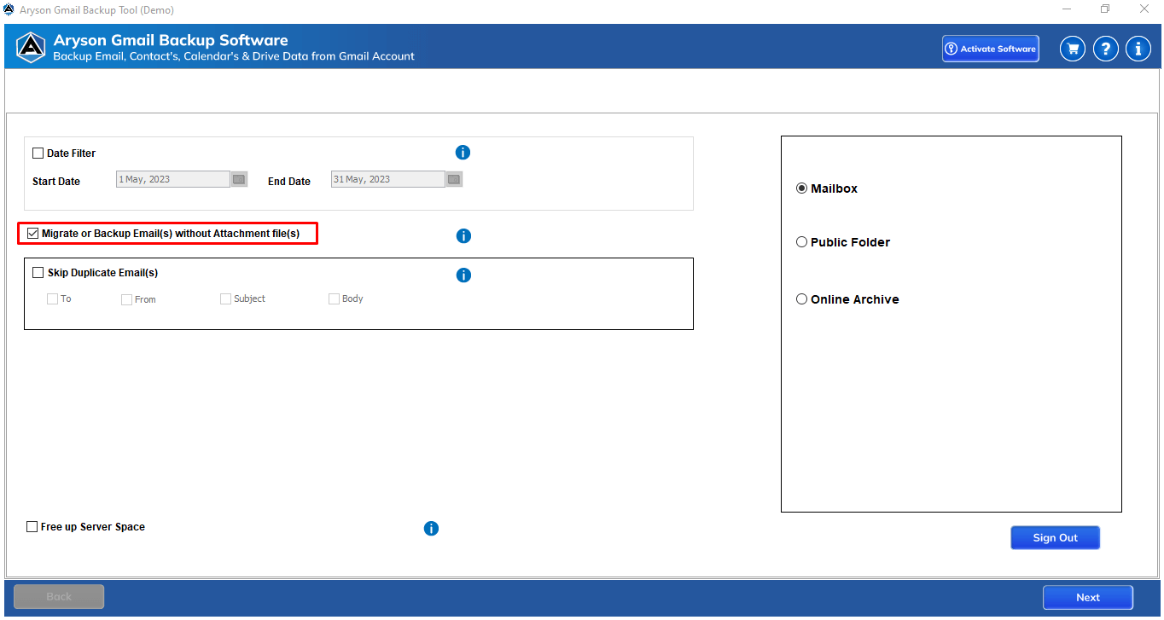Tick the Body duplicate criteria checkbox
Image resolution: width=1164 pixels, height=620 pixels.
pos(334,299)
